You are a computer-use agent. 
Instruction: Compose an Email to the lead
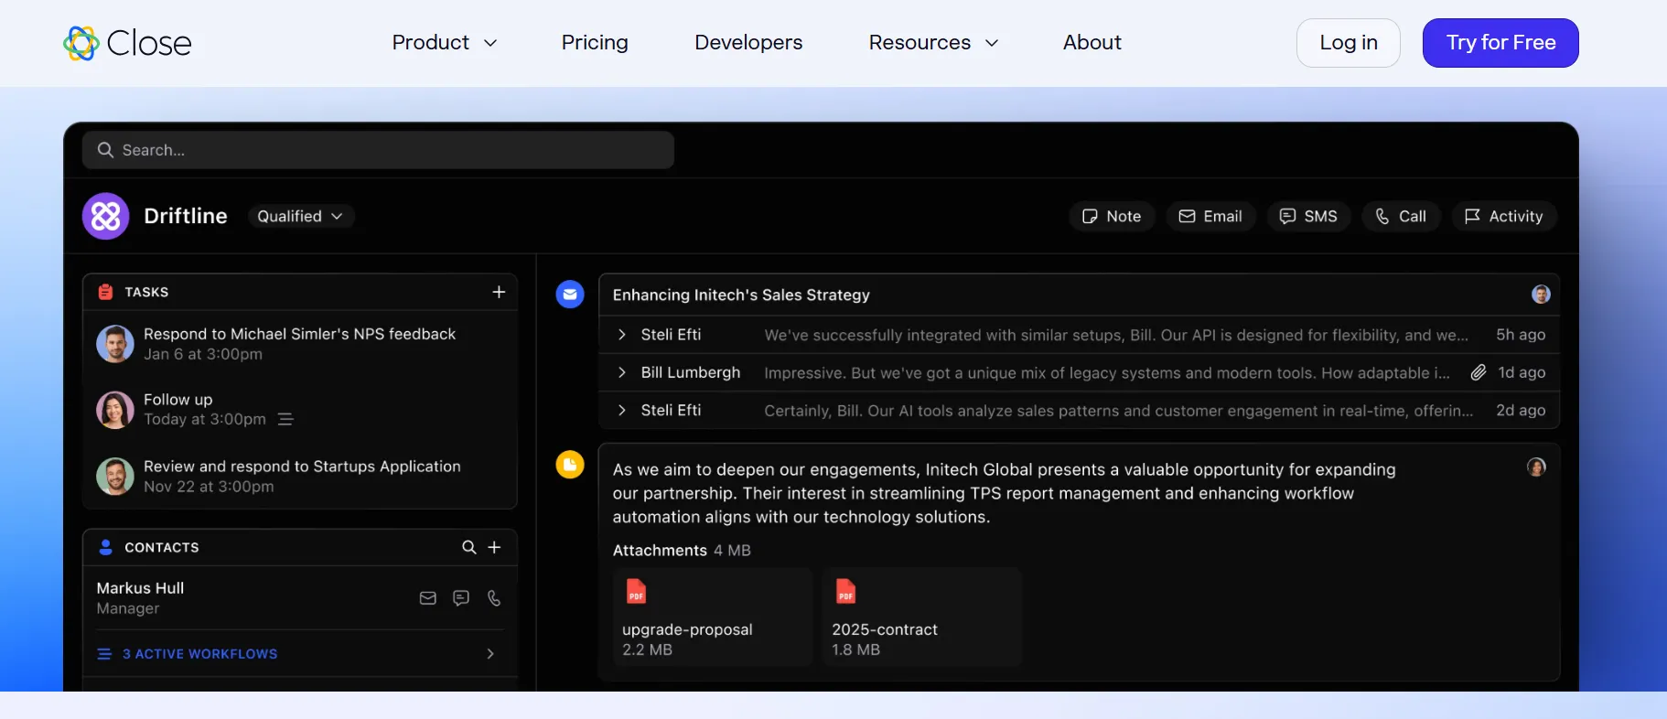(x=1210, y=216)
